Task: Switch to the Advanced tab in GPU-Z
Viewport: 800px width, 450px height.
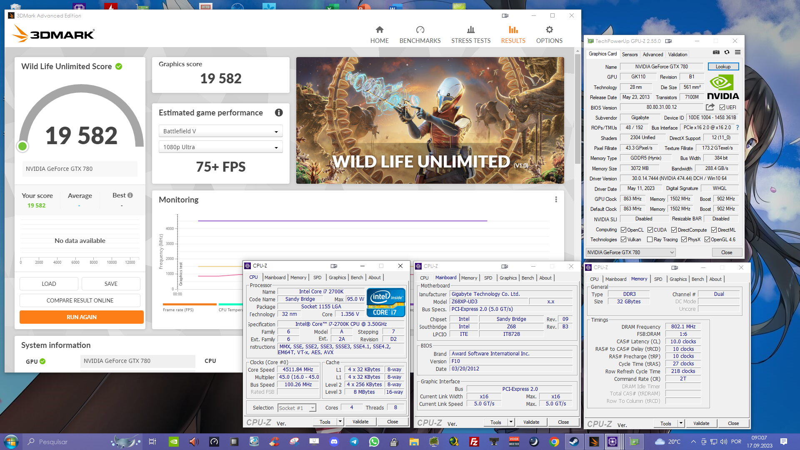Action: [652, 54]
